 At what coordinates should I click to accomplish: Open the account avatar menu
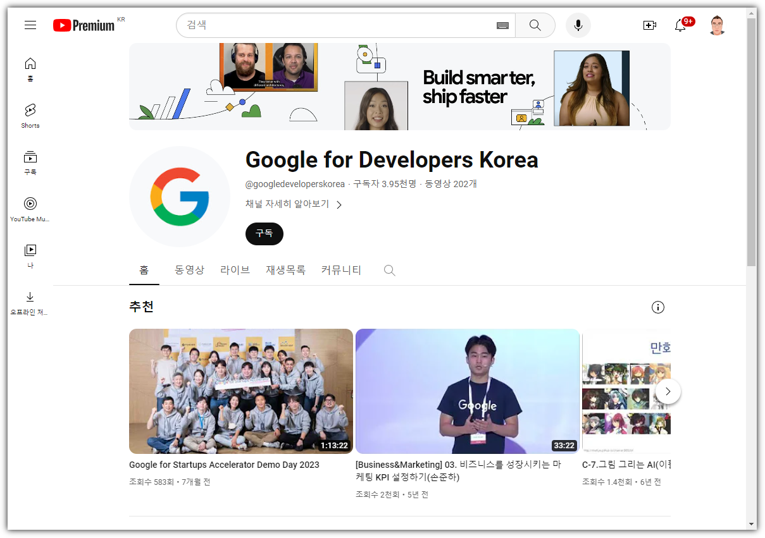click(717, 25)
